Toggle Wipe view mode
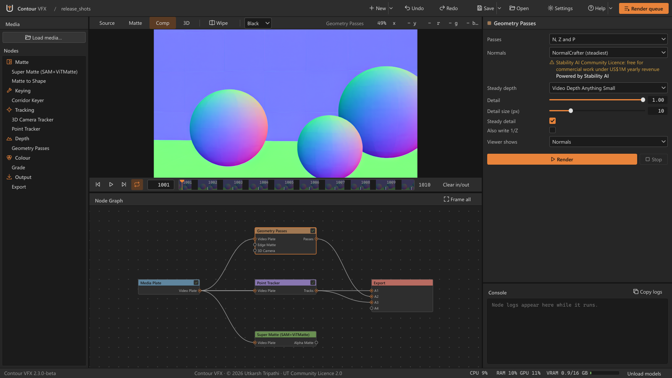 [x=218, y=23]
